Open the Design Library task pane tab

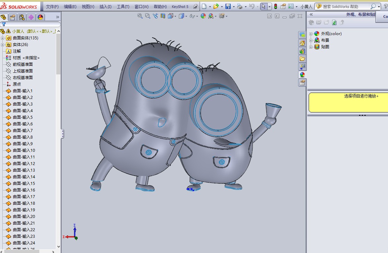302,51
